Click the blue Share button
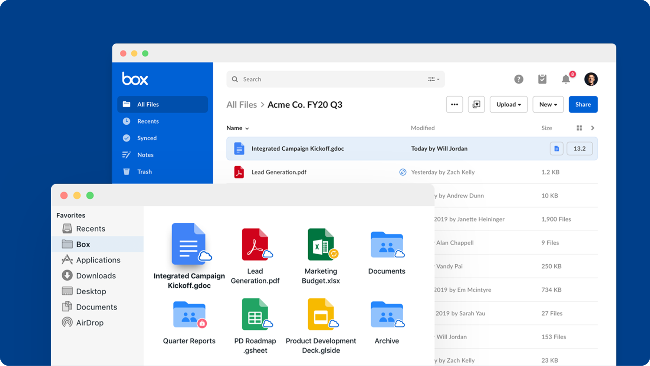 pyautogui.click(x=583, y=104)
